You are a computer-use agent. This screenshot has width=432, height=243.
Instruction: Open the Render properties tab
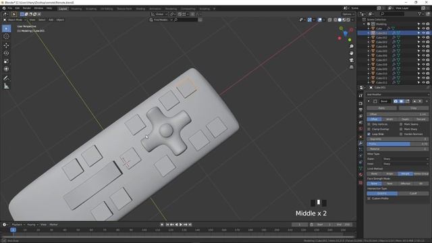point(360,103)
